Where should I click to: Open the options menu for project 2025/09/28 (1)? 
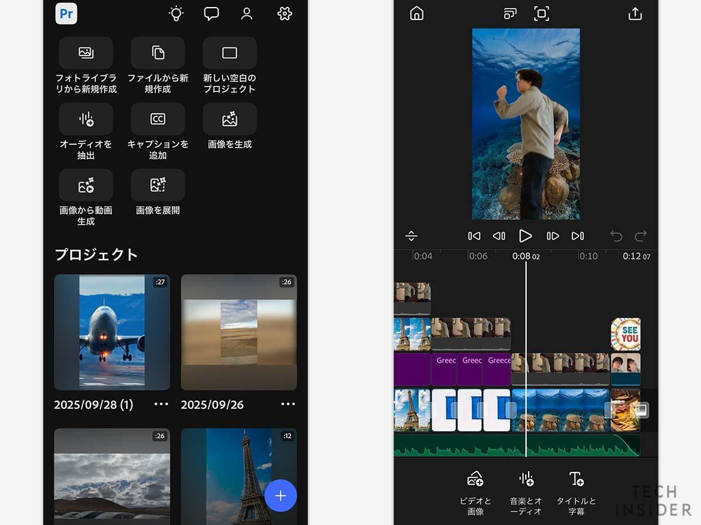pos(161,404)
